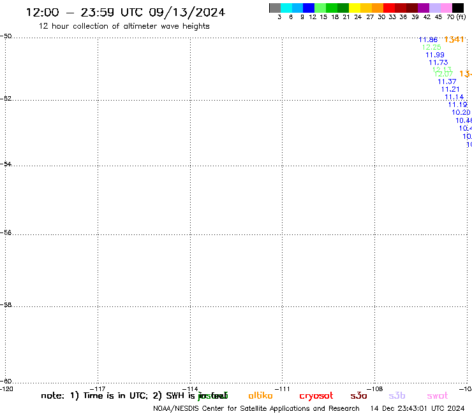The width and height of the screenshot is (472, 414).
Task: Click the timestamp '14 Dec 23:43:01 UTC 2024'
Action: pyautogui.click(x=418, y=409)
